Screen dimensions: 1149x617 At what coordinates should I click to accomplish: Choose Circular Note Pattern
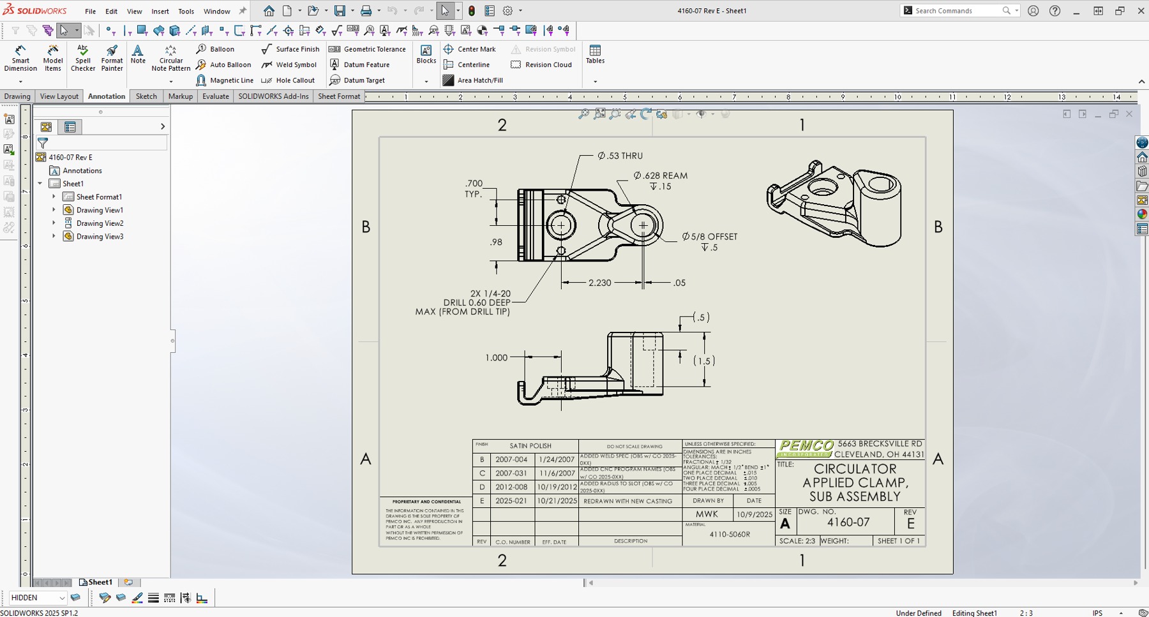tap(170, 58)
